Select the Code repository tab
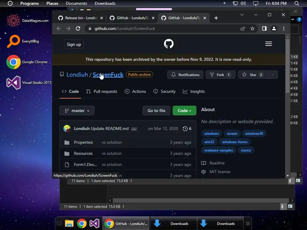The width and height of the screenshot is (307, 230). 70,92
